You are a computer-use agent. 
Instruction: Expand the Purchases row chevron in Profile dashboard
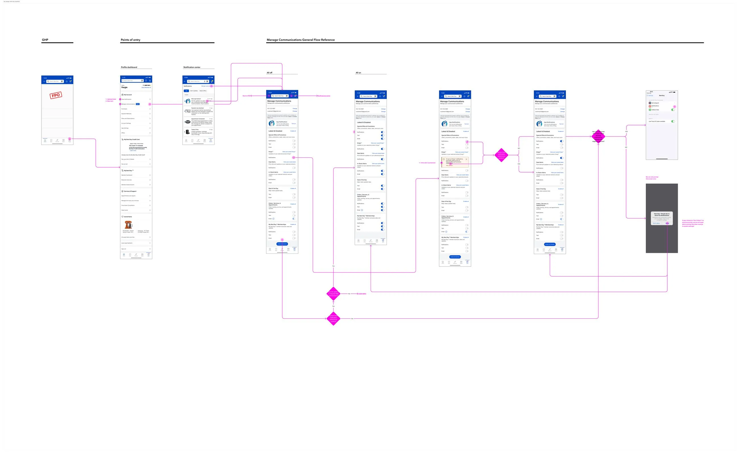[x=150, y=109]
